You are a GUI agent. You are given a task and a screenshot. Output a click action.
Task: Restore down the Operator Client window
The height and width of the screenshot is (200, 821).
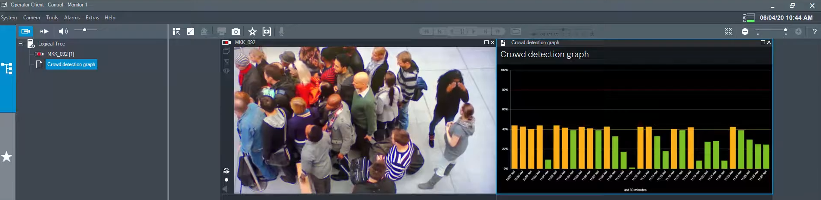tap(792, 5)
